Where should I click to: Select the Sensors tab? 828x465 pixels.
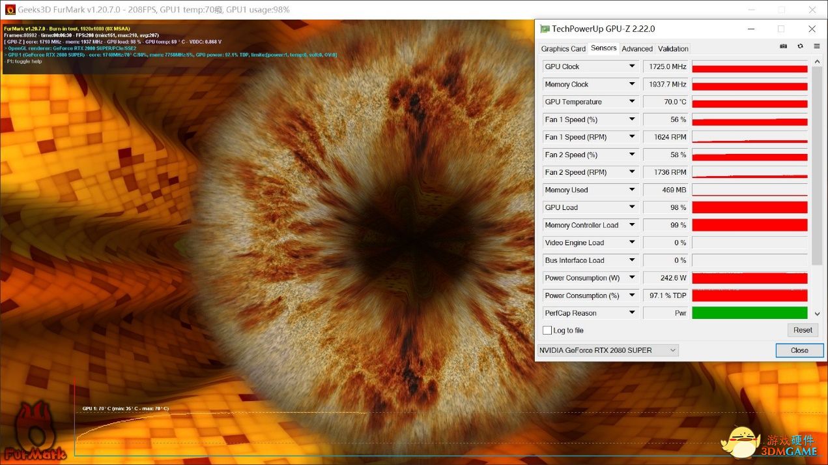coord(604,48)
